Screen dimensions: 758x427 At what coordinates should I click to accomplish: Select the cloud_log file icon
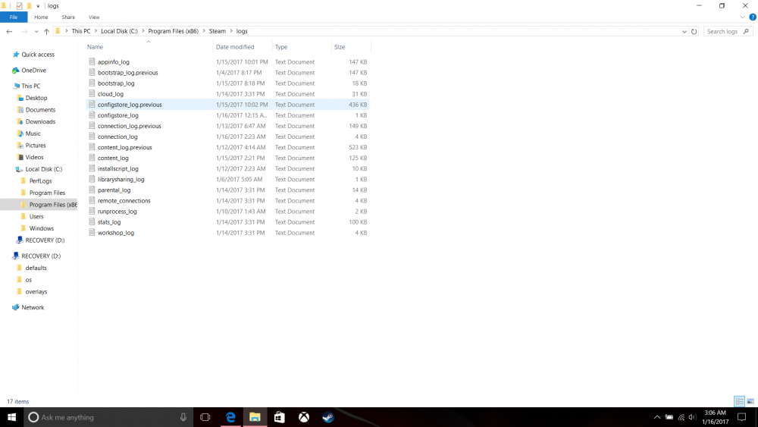click(92, 93)
